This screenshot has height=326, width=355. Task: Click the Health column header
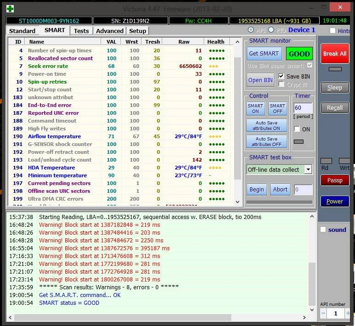tap(217, 42)
